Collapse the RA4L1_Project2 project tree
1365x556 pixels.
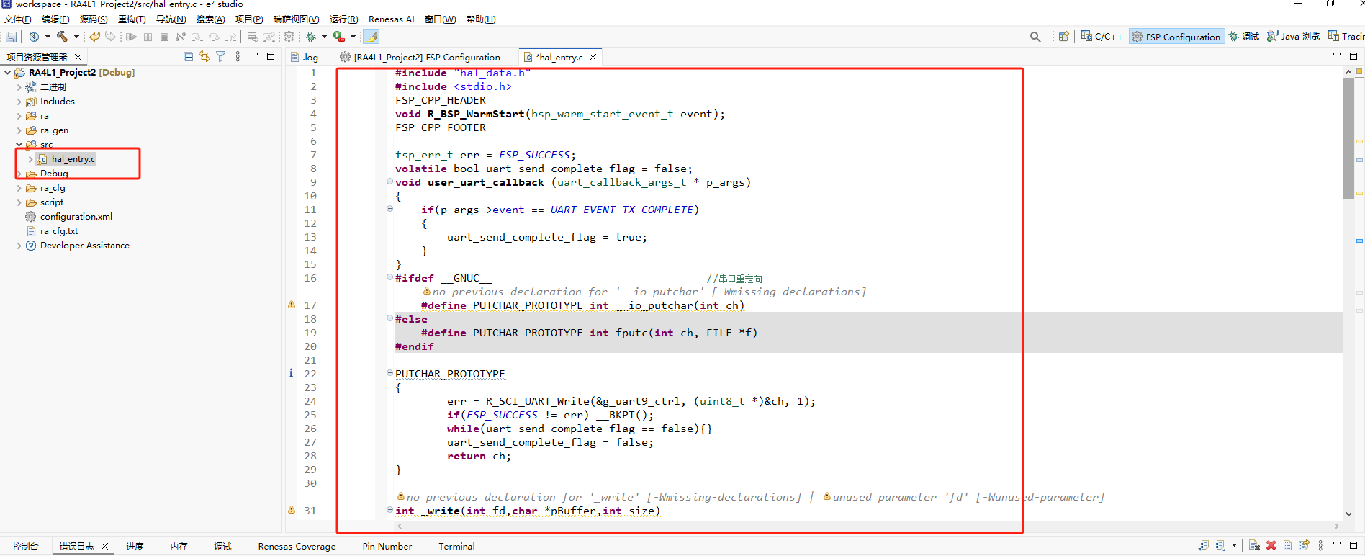[8, 73]
